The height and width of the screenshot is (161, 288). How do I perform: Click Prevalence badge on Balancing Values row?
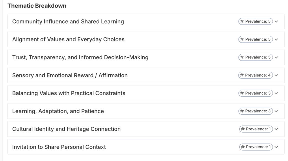(256, 93)
